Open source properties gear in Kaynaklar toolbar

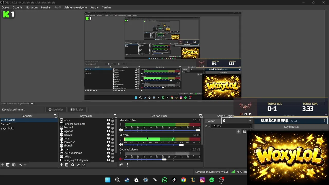pos(73,165)
